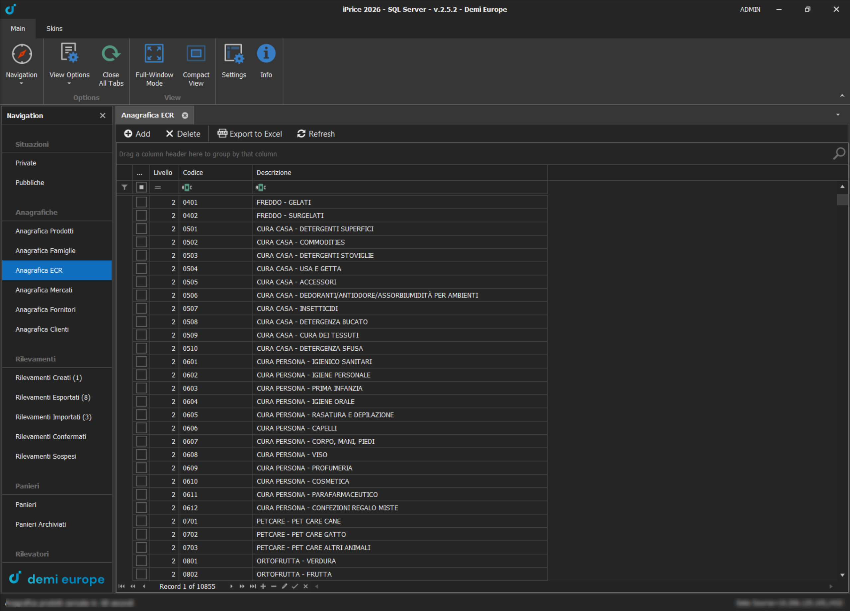850x611 pixels.
Task: Expand the Navigation button dropdown arrow
Action: coord(21,84)
